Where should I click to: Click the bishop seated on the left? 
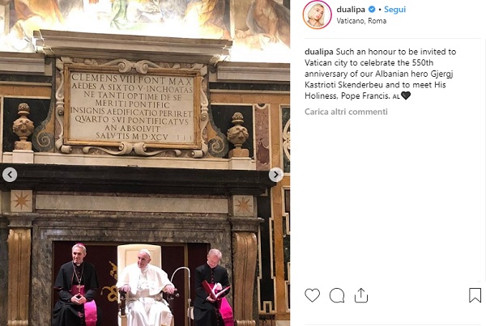(77, 285)
